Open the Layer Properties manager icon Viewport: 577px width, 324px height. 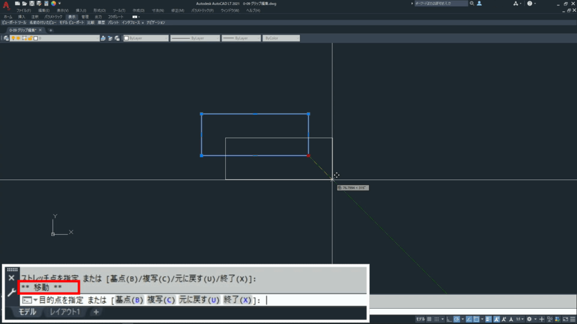6,38
